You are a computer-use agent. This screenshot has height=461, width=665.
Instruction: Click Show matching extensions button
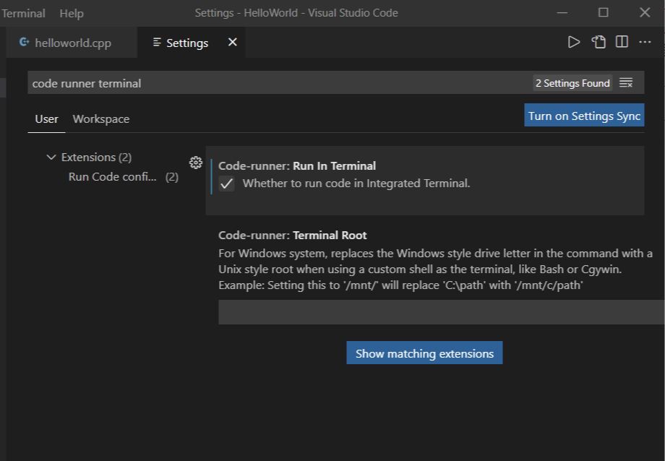coord(424,353)
